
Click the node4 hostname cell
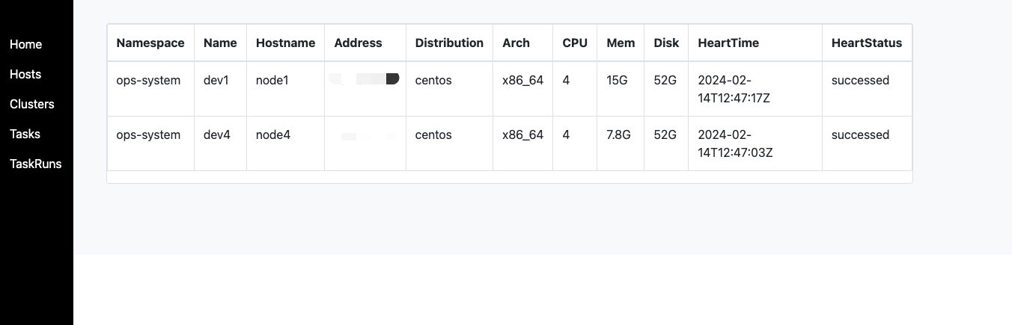[273, 135]
